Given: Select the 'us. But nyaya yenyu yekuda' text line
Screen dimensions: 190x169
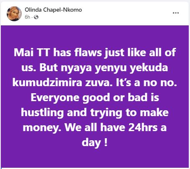Looking at the screenshot, I should pyautogui.click(x=95, y=67).
